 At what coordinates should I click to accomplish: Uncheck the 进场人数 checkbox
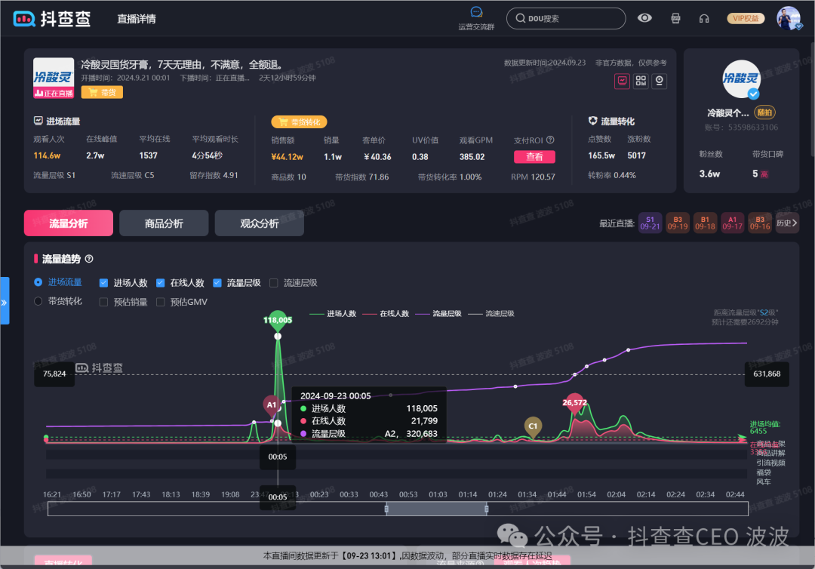click(x=103, y=283)
